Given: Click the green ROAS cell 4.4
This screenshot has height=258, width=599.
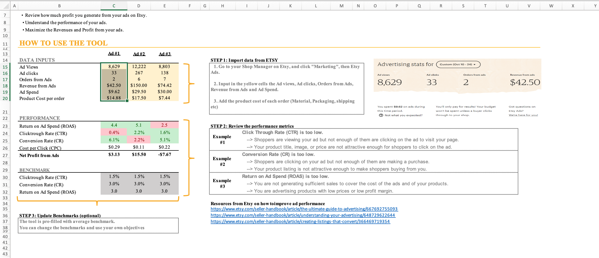Looking at the screenshot, I should [x=114, y=125].
